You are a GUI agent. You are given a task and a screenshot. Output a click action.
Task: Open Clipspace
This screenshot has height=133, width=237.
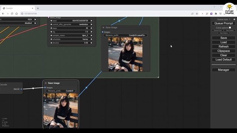[224, 51]
